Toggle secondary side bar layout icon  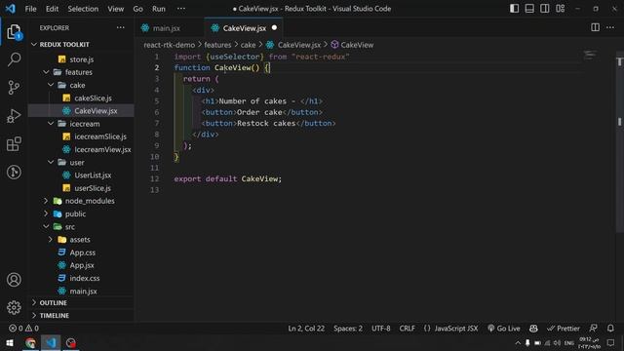544,9
